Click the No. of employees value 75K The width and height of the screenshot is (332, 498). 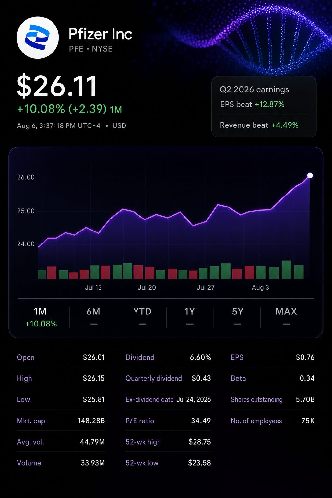click(x=308, y=421)
